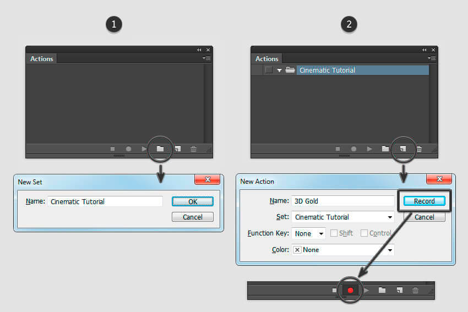The width and height of the screenshot is (468, 312).
Task: Click Record in New Action dialog
Action: pyautogui.click(x=424, y=201)
